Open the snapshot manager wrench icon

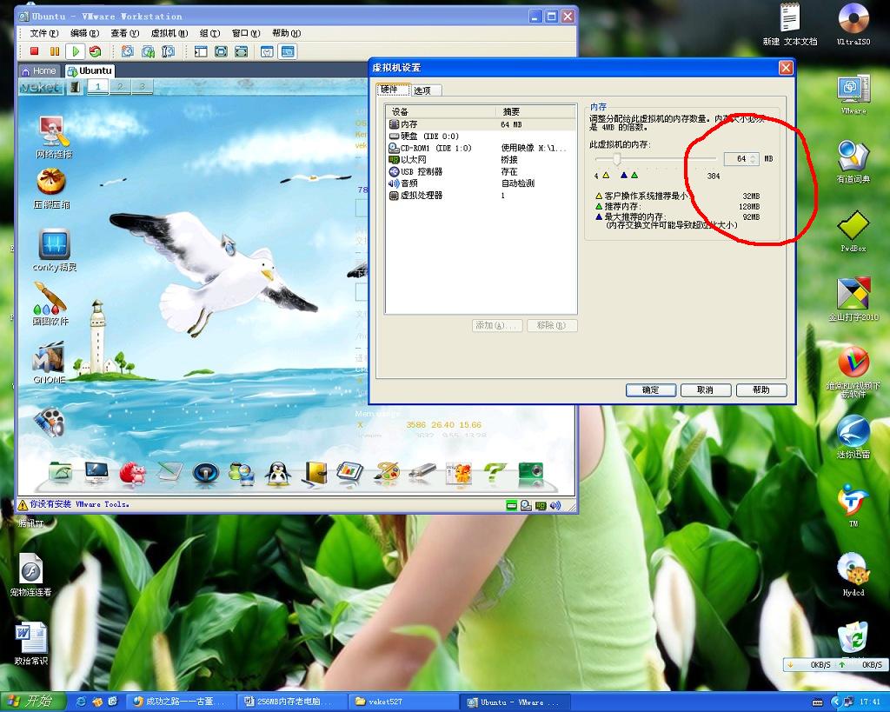click(168, 51)
